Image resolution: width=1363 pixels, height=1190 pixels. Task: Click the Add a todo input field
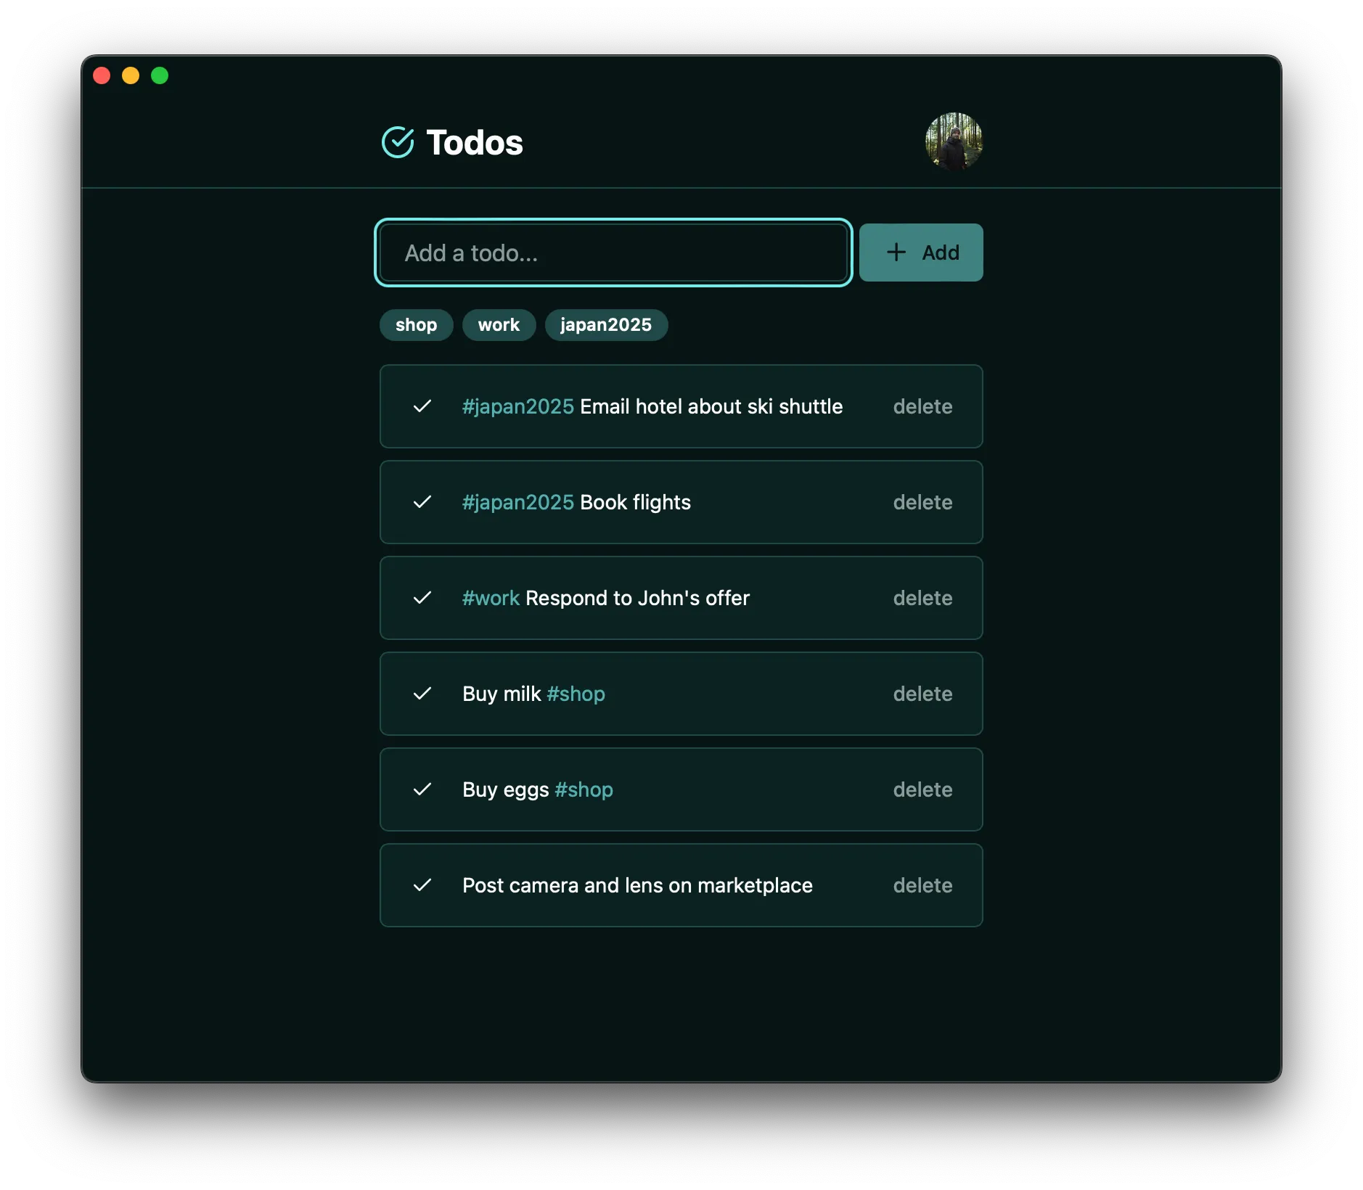[612, 253]
